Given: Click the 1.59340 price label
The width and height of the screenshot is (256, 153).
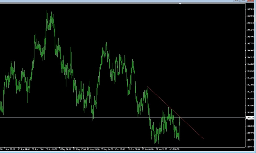Looking at the screenshot, I should click(250, 140).
